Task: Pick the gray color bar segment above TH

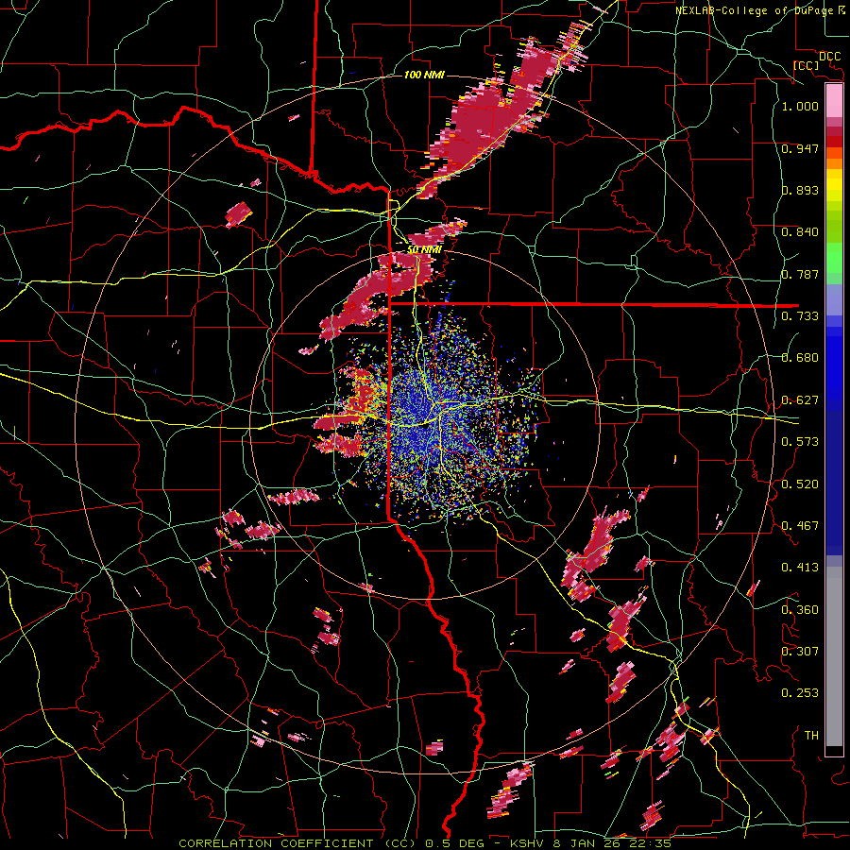Action: tap(834, 656)
